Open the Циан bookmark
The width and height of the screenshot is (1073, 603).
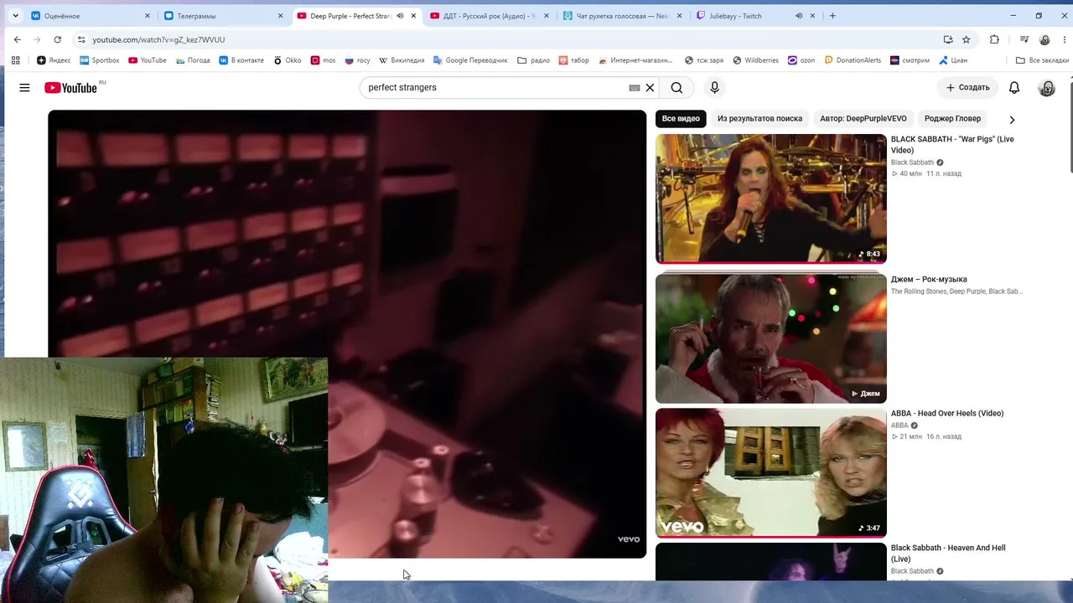(x=953, y=60)
